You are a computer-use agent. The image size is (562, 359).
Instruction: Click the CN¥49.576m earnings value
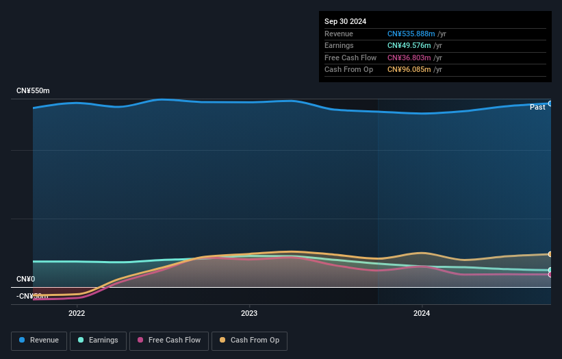coord(409,45)
